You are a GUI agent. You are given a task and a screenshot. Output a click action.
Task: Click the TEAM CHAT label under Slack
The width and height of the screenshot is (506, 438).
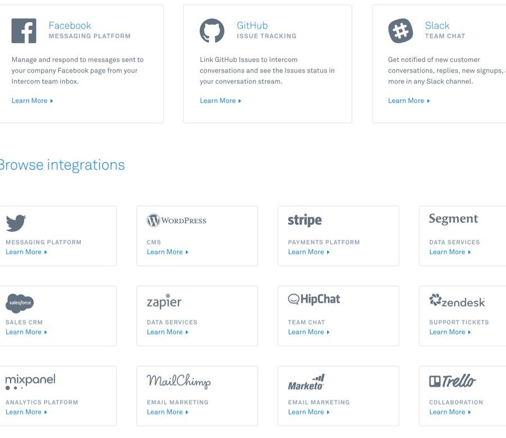pyautogui.click(x=445, y=36)
